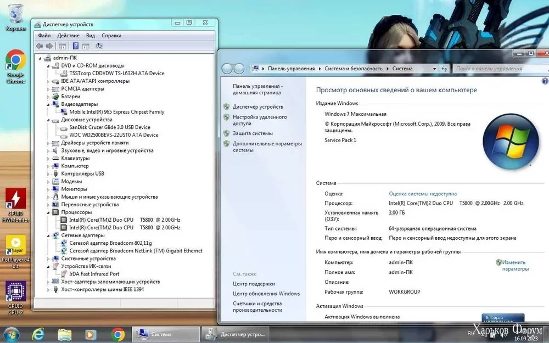Launch CPUID CPU-Z desktop shortcut
This screenshot has height=343, width=549.
[15, 298]
